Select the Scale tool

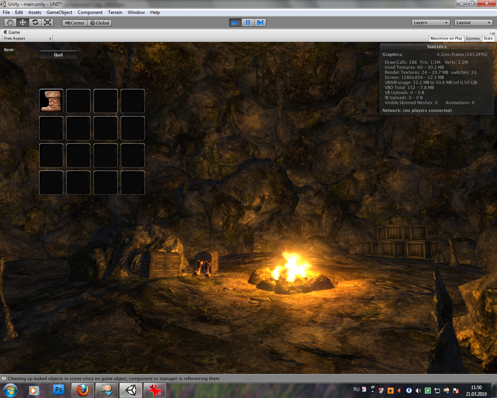[48, 23]
